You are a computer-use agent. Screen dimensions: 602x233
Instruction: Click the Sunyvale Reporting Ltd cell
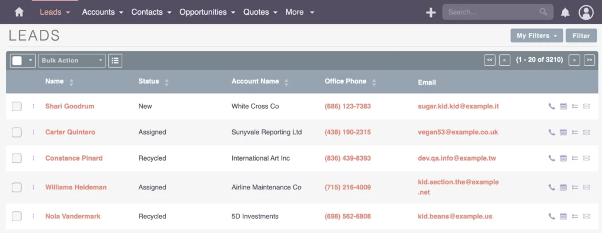266,132
